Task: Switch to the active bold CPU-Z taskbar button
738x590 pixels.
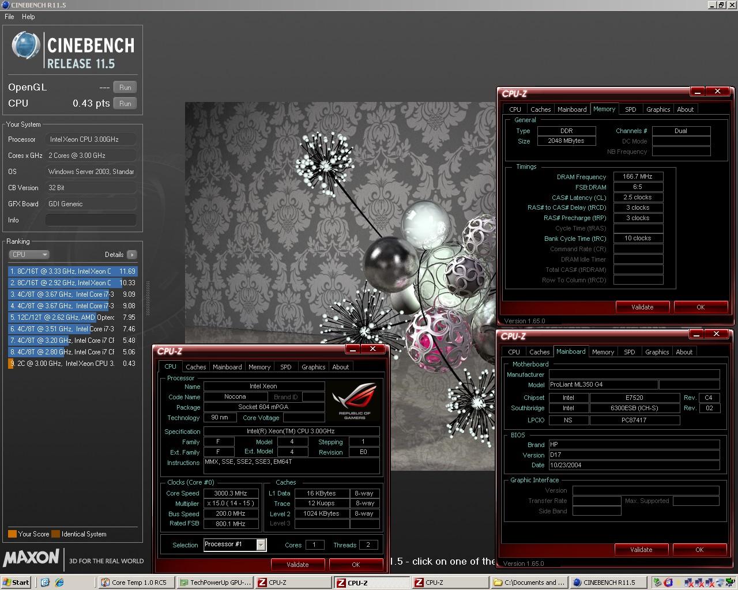Action: point(372,583)
